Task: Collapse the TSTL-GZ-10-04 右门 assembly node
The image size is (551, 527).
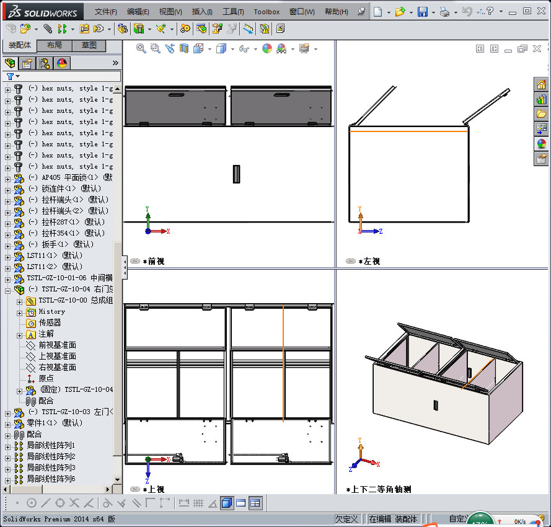Action: (x=8, y=290)
